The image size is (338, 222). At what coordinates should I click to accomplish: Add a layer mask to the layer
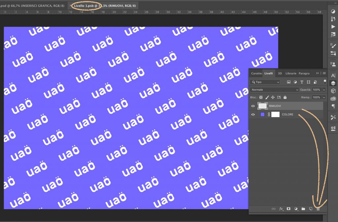[x=288, y=209]
